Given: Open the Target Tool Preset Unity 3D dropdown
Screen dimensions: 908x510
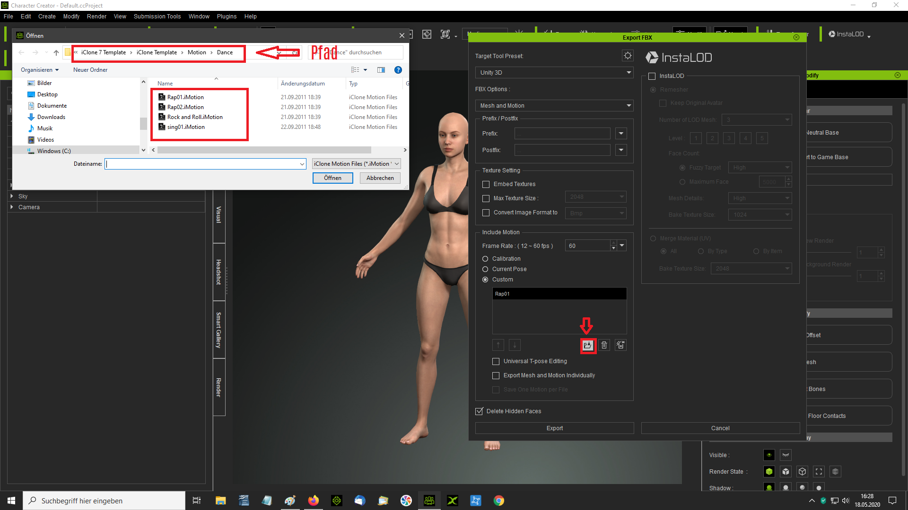Looking at the screenshot, I should tap(554, 72).
